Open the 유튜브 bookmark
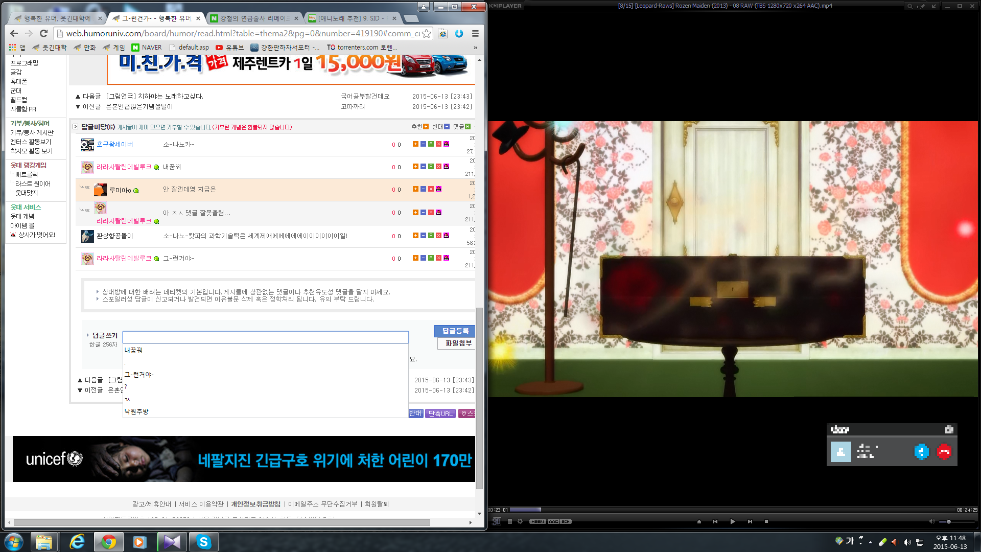 click(229, 48)
